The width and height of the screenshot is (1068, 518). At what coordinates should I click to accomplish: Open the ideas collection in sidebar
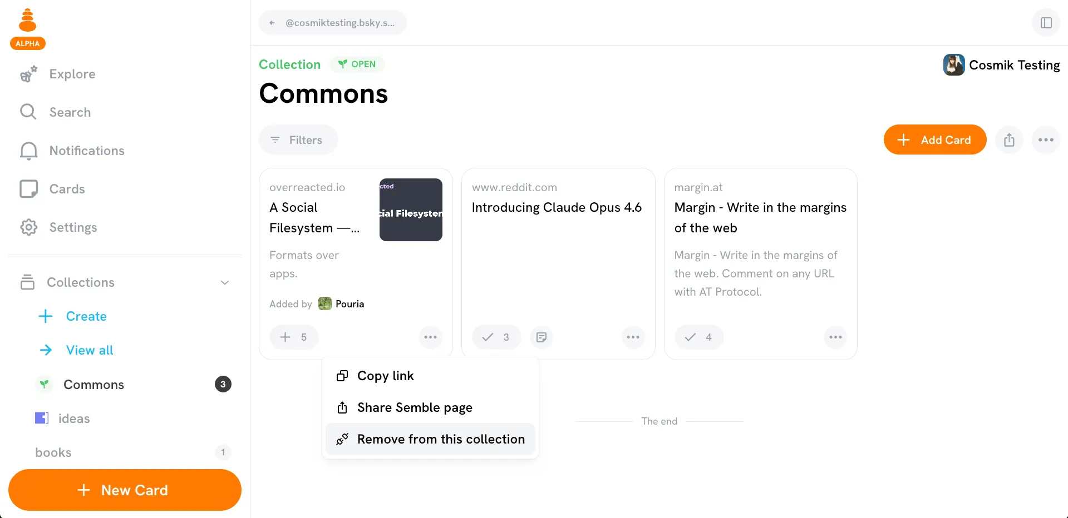73,419
